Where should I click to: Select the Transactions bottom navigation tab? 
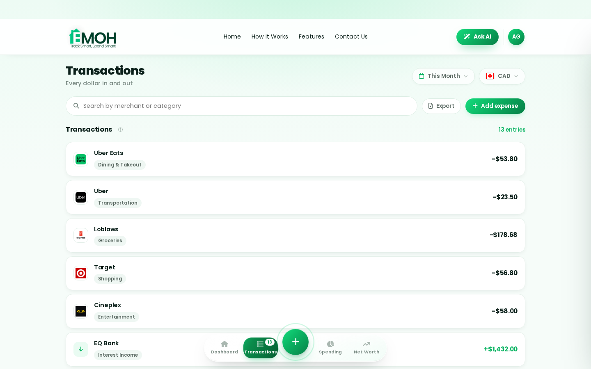261,348
